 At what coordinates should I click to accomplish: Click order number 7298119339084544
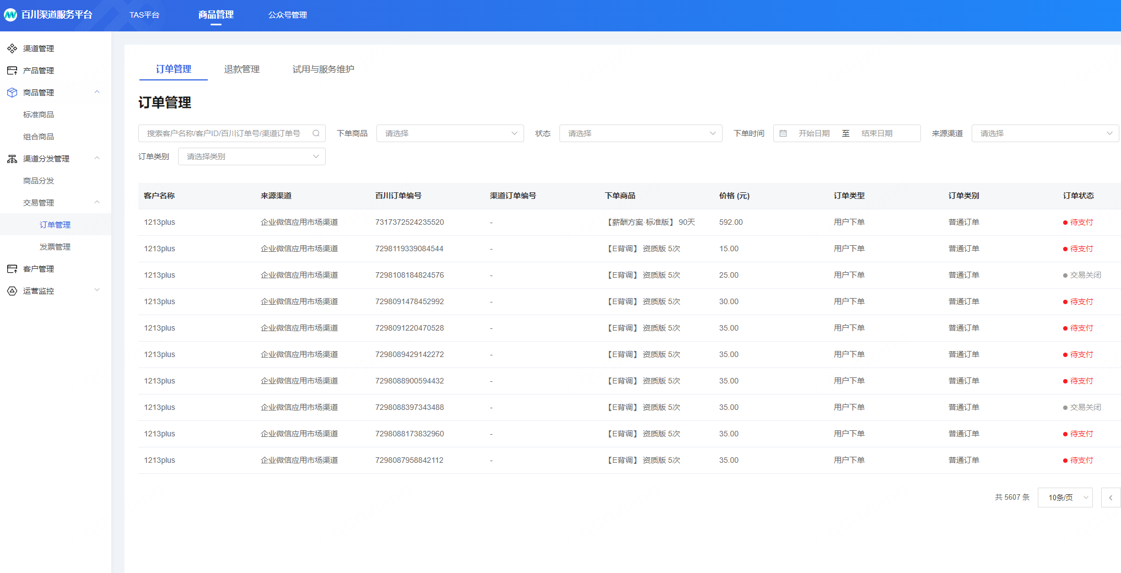pos(409,249)
